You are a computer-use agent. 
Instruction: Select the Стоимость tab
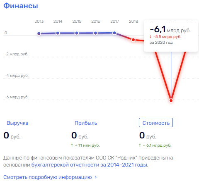pyautogui.click(x=156, y=123)
